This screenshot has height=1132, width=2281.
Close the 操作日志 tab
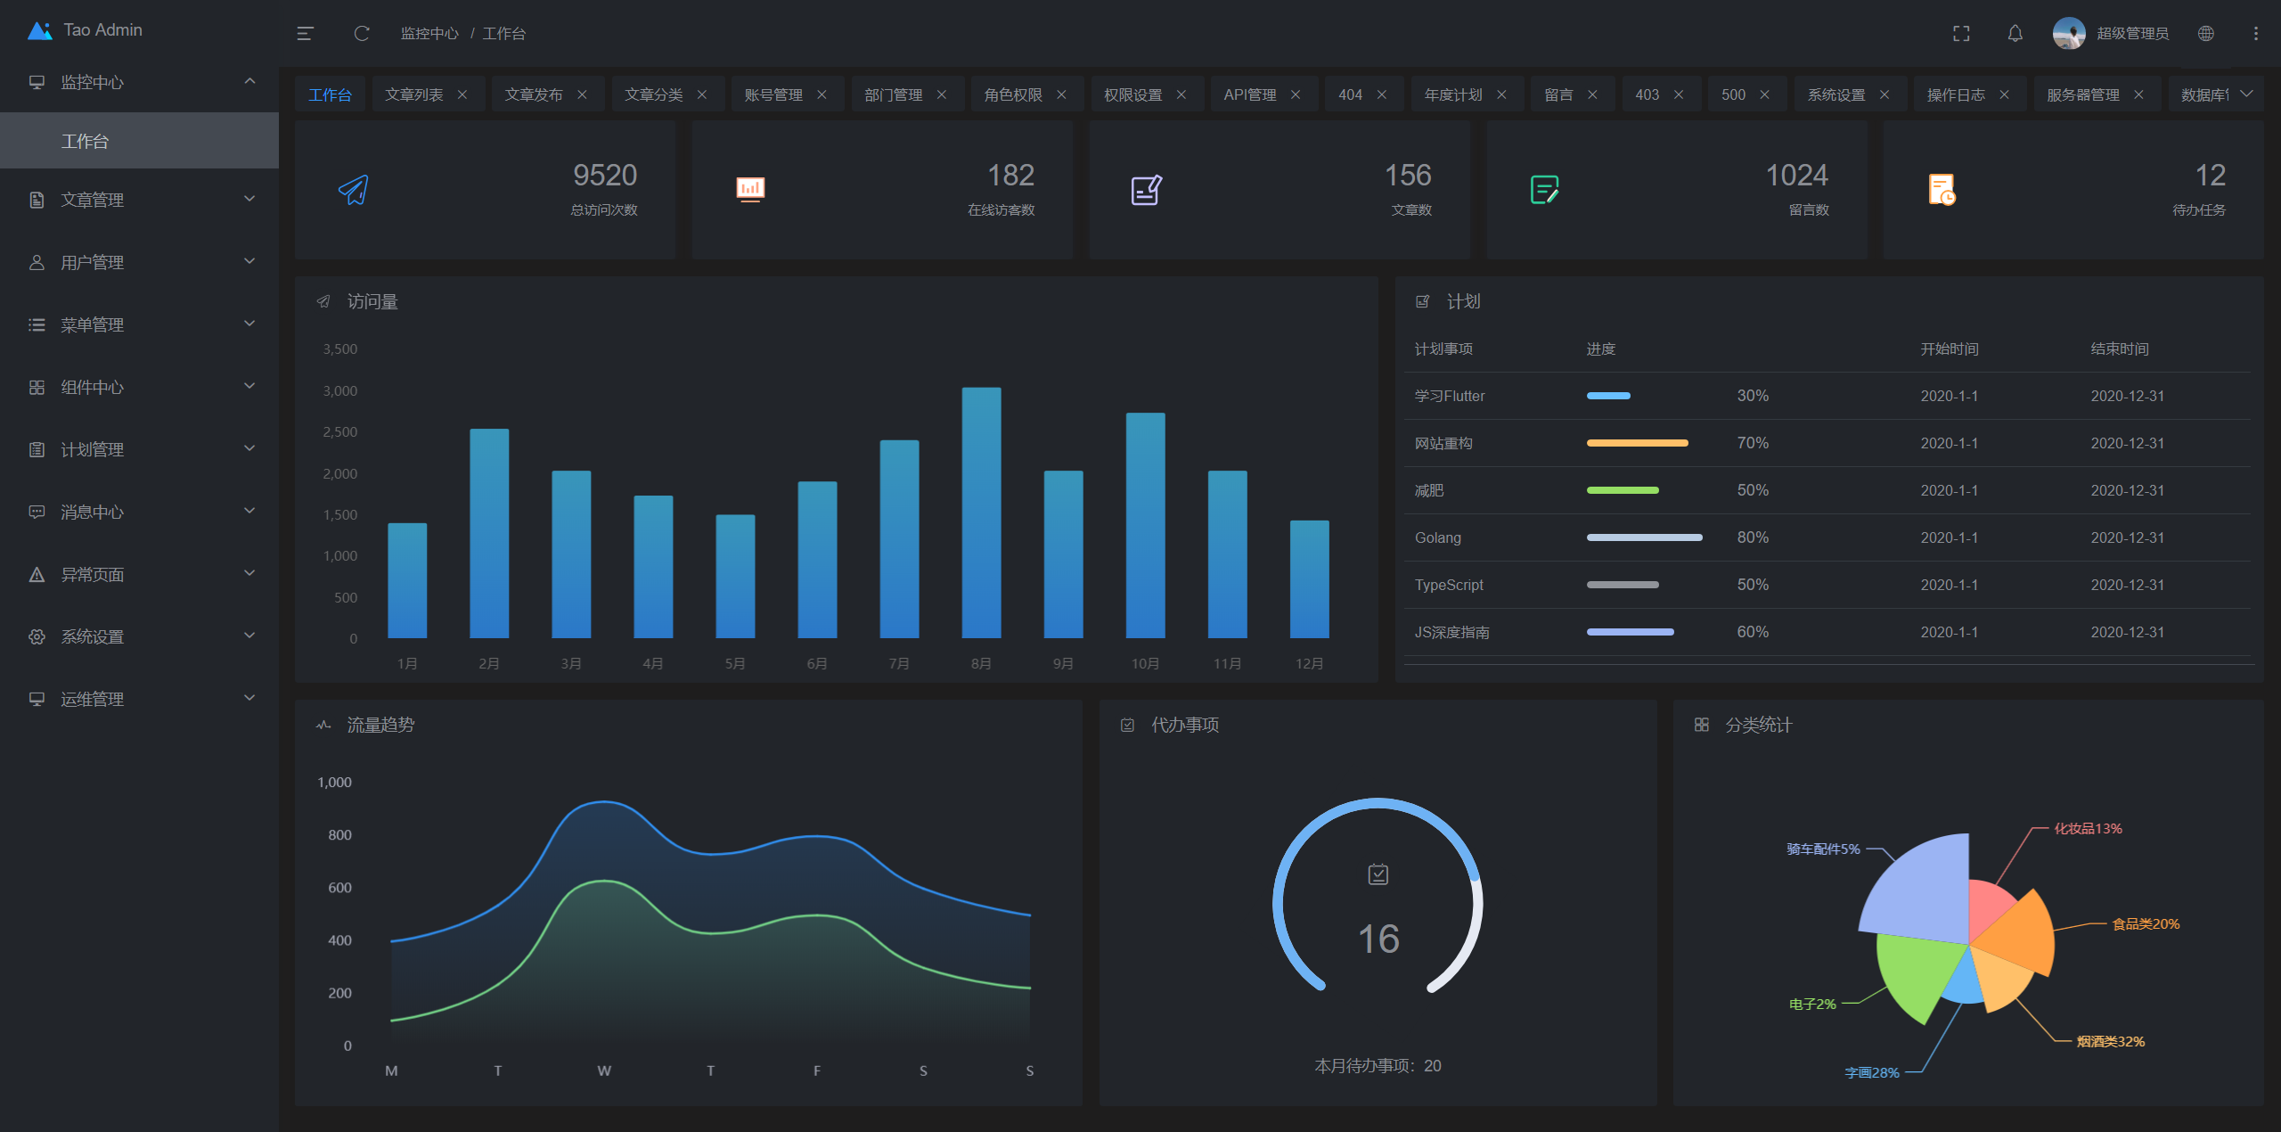2005,94
